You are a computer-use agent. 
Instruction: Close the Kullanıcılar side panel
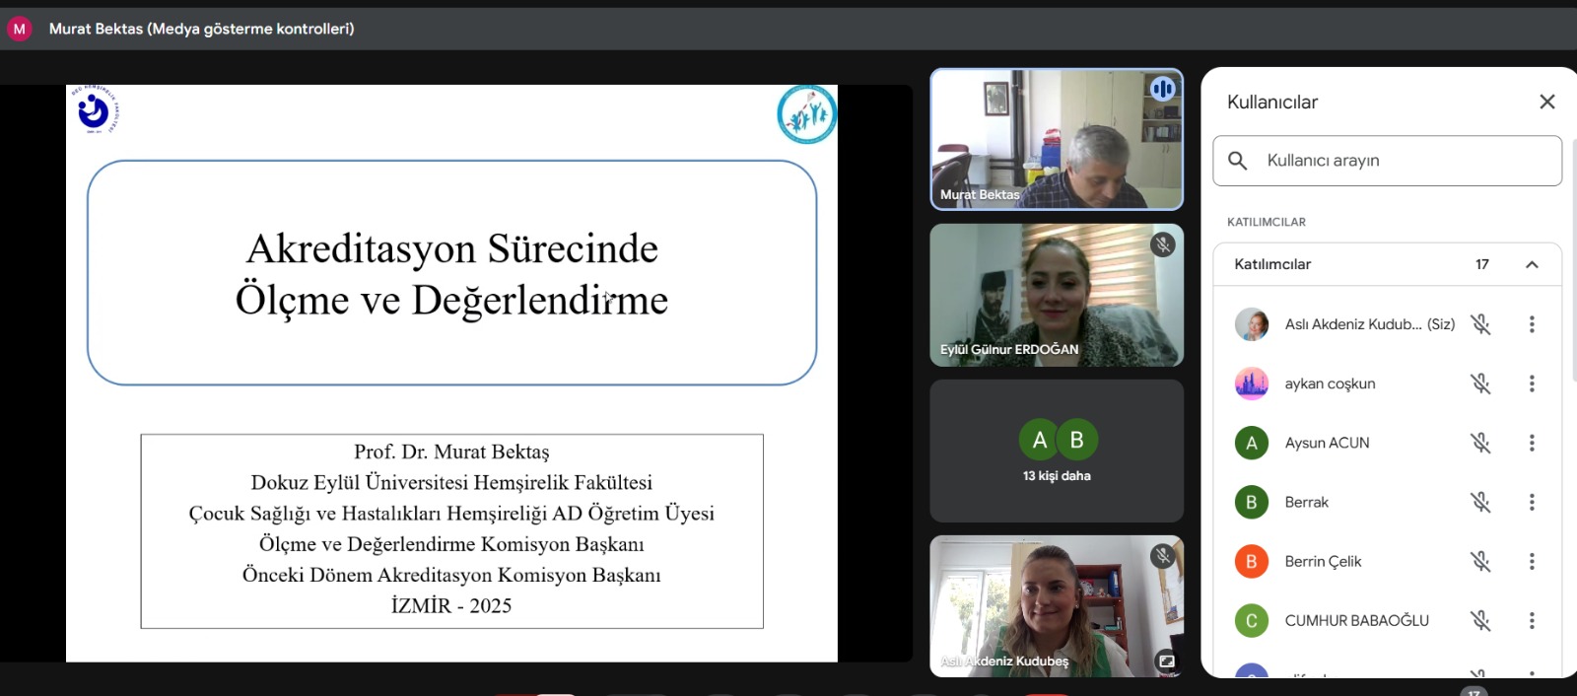tap(1546, 102)
